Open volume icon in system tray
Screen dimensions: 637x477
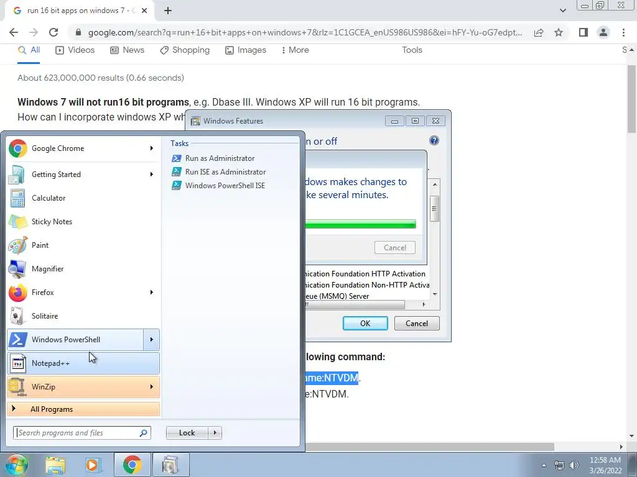(x=574, y=465)
